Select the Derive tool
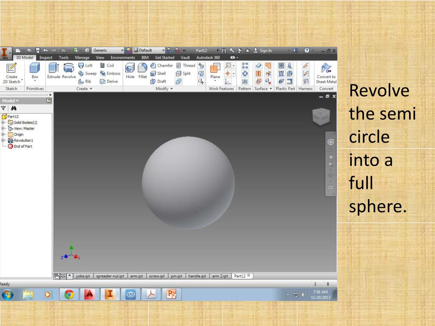The width and height of the screenshot is (435, 326). tap(109, 81)
